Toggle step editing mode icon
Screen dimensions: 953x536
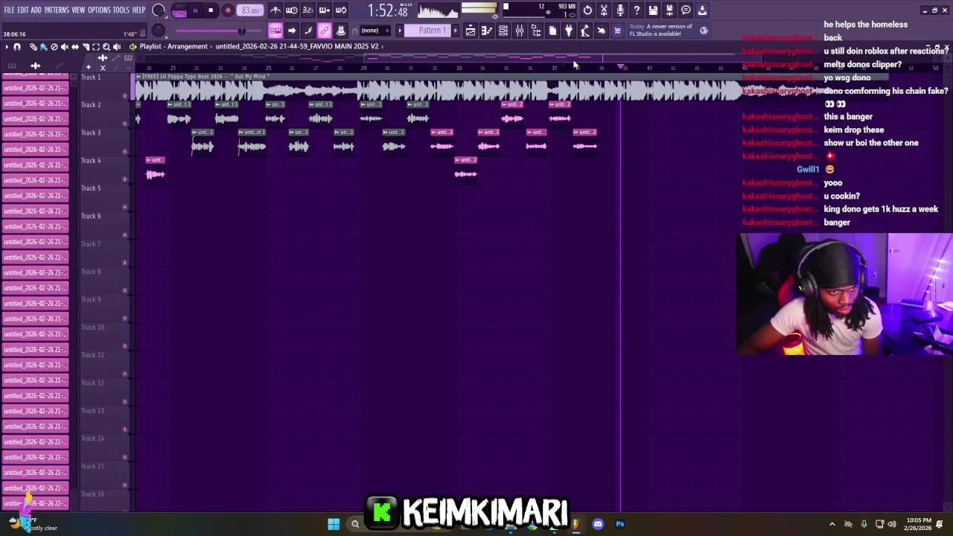click(307, 31)
